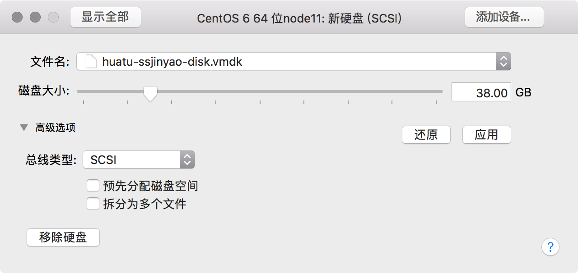The height and width of the screenshot is (273, 578).
Task: Click the 磁盘大小 slider thumb
Action: [x=150, y=93]
